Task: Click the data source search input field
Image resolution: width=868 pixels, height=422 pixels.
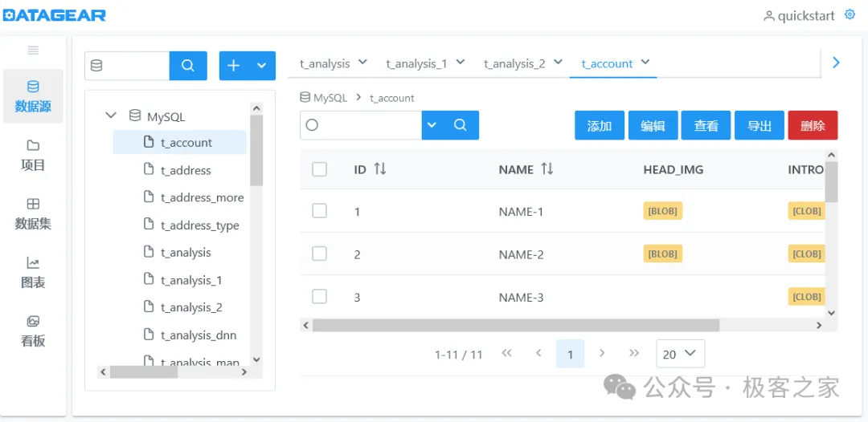Action: pos(127,66)
